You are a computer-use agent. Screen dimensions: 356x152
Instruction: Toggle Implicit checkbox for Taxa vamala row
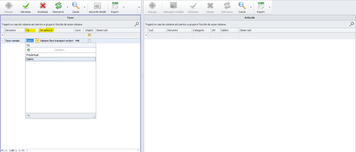[89, 41]
